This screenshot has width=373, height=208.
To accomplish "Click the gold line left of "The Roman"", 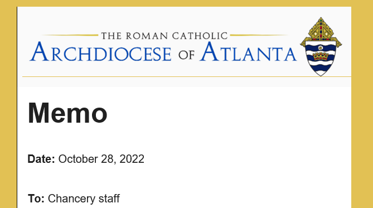I will (x=71, y=35).
